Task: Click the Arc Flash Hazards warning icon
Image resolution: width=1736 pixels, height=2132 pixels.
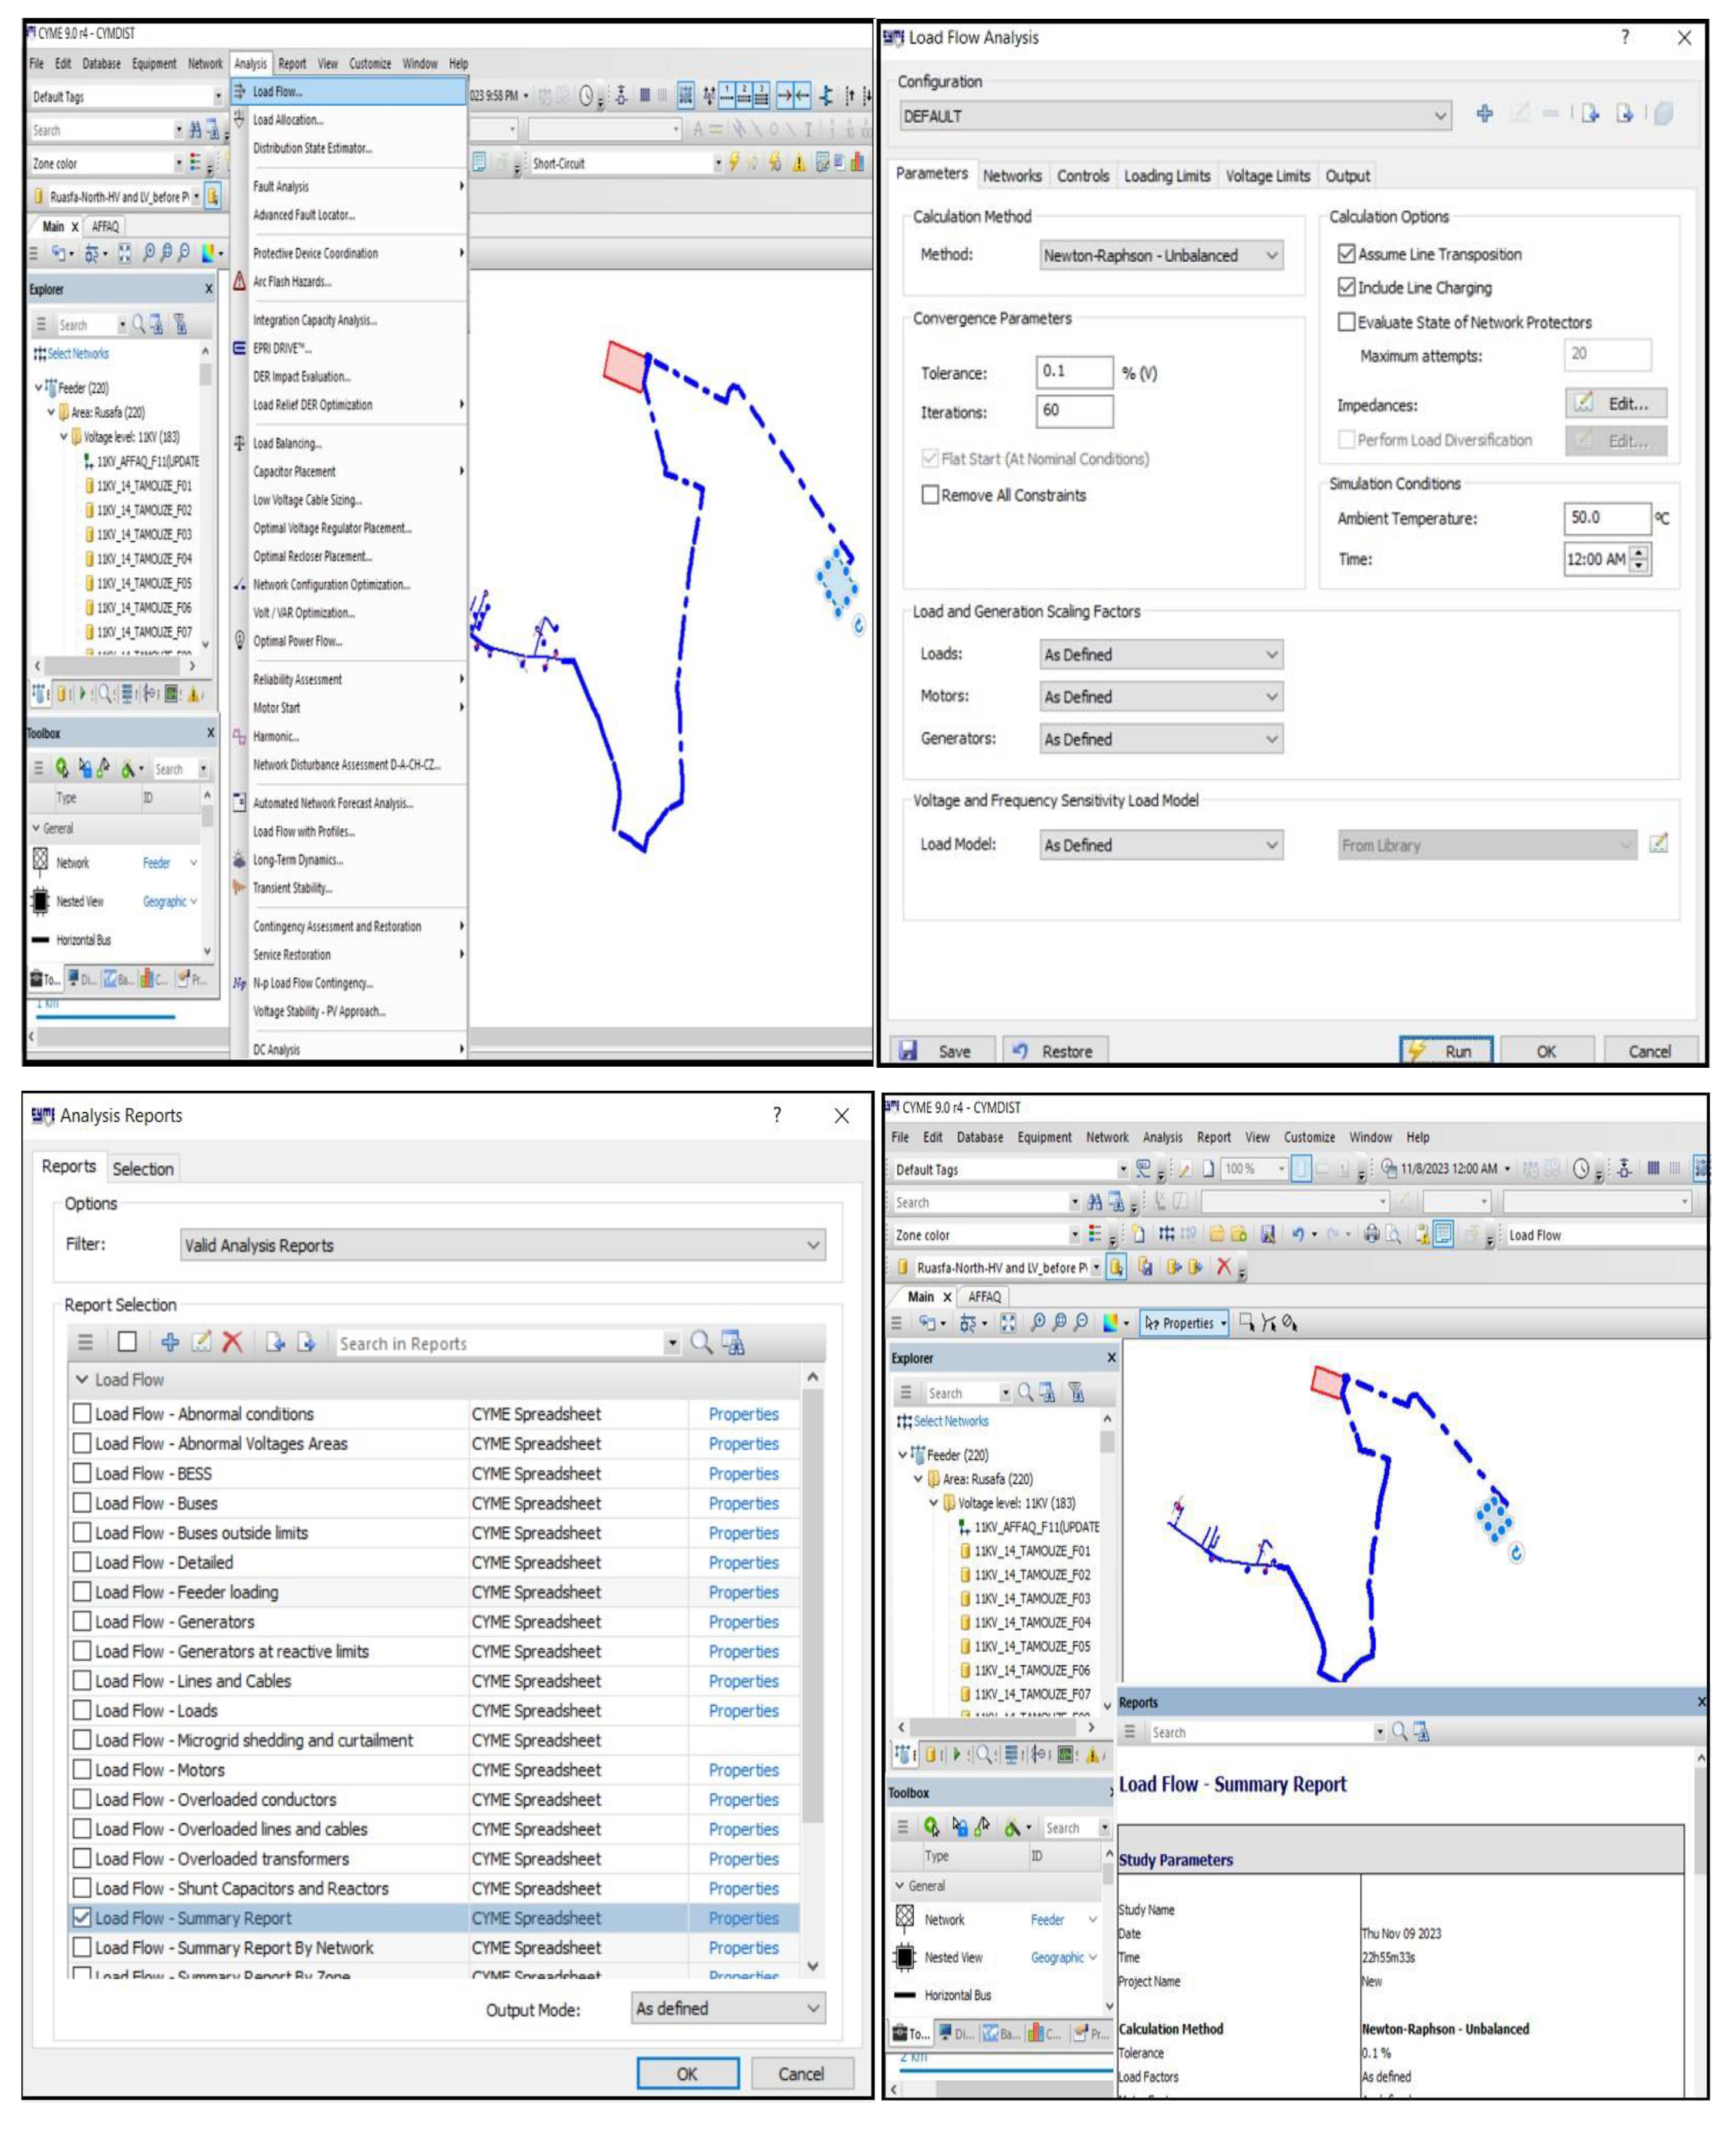Action: (x=240, y=281)
